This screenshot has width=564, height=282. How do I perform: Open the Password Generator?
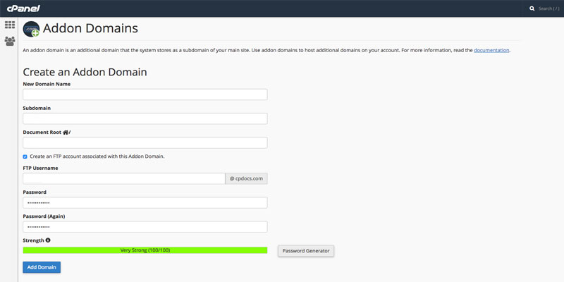click(306, 251)
